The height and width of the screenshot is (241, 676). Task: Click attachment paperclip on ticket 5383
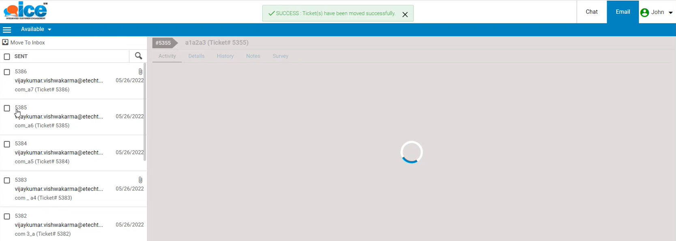140,180
